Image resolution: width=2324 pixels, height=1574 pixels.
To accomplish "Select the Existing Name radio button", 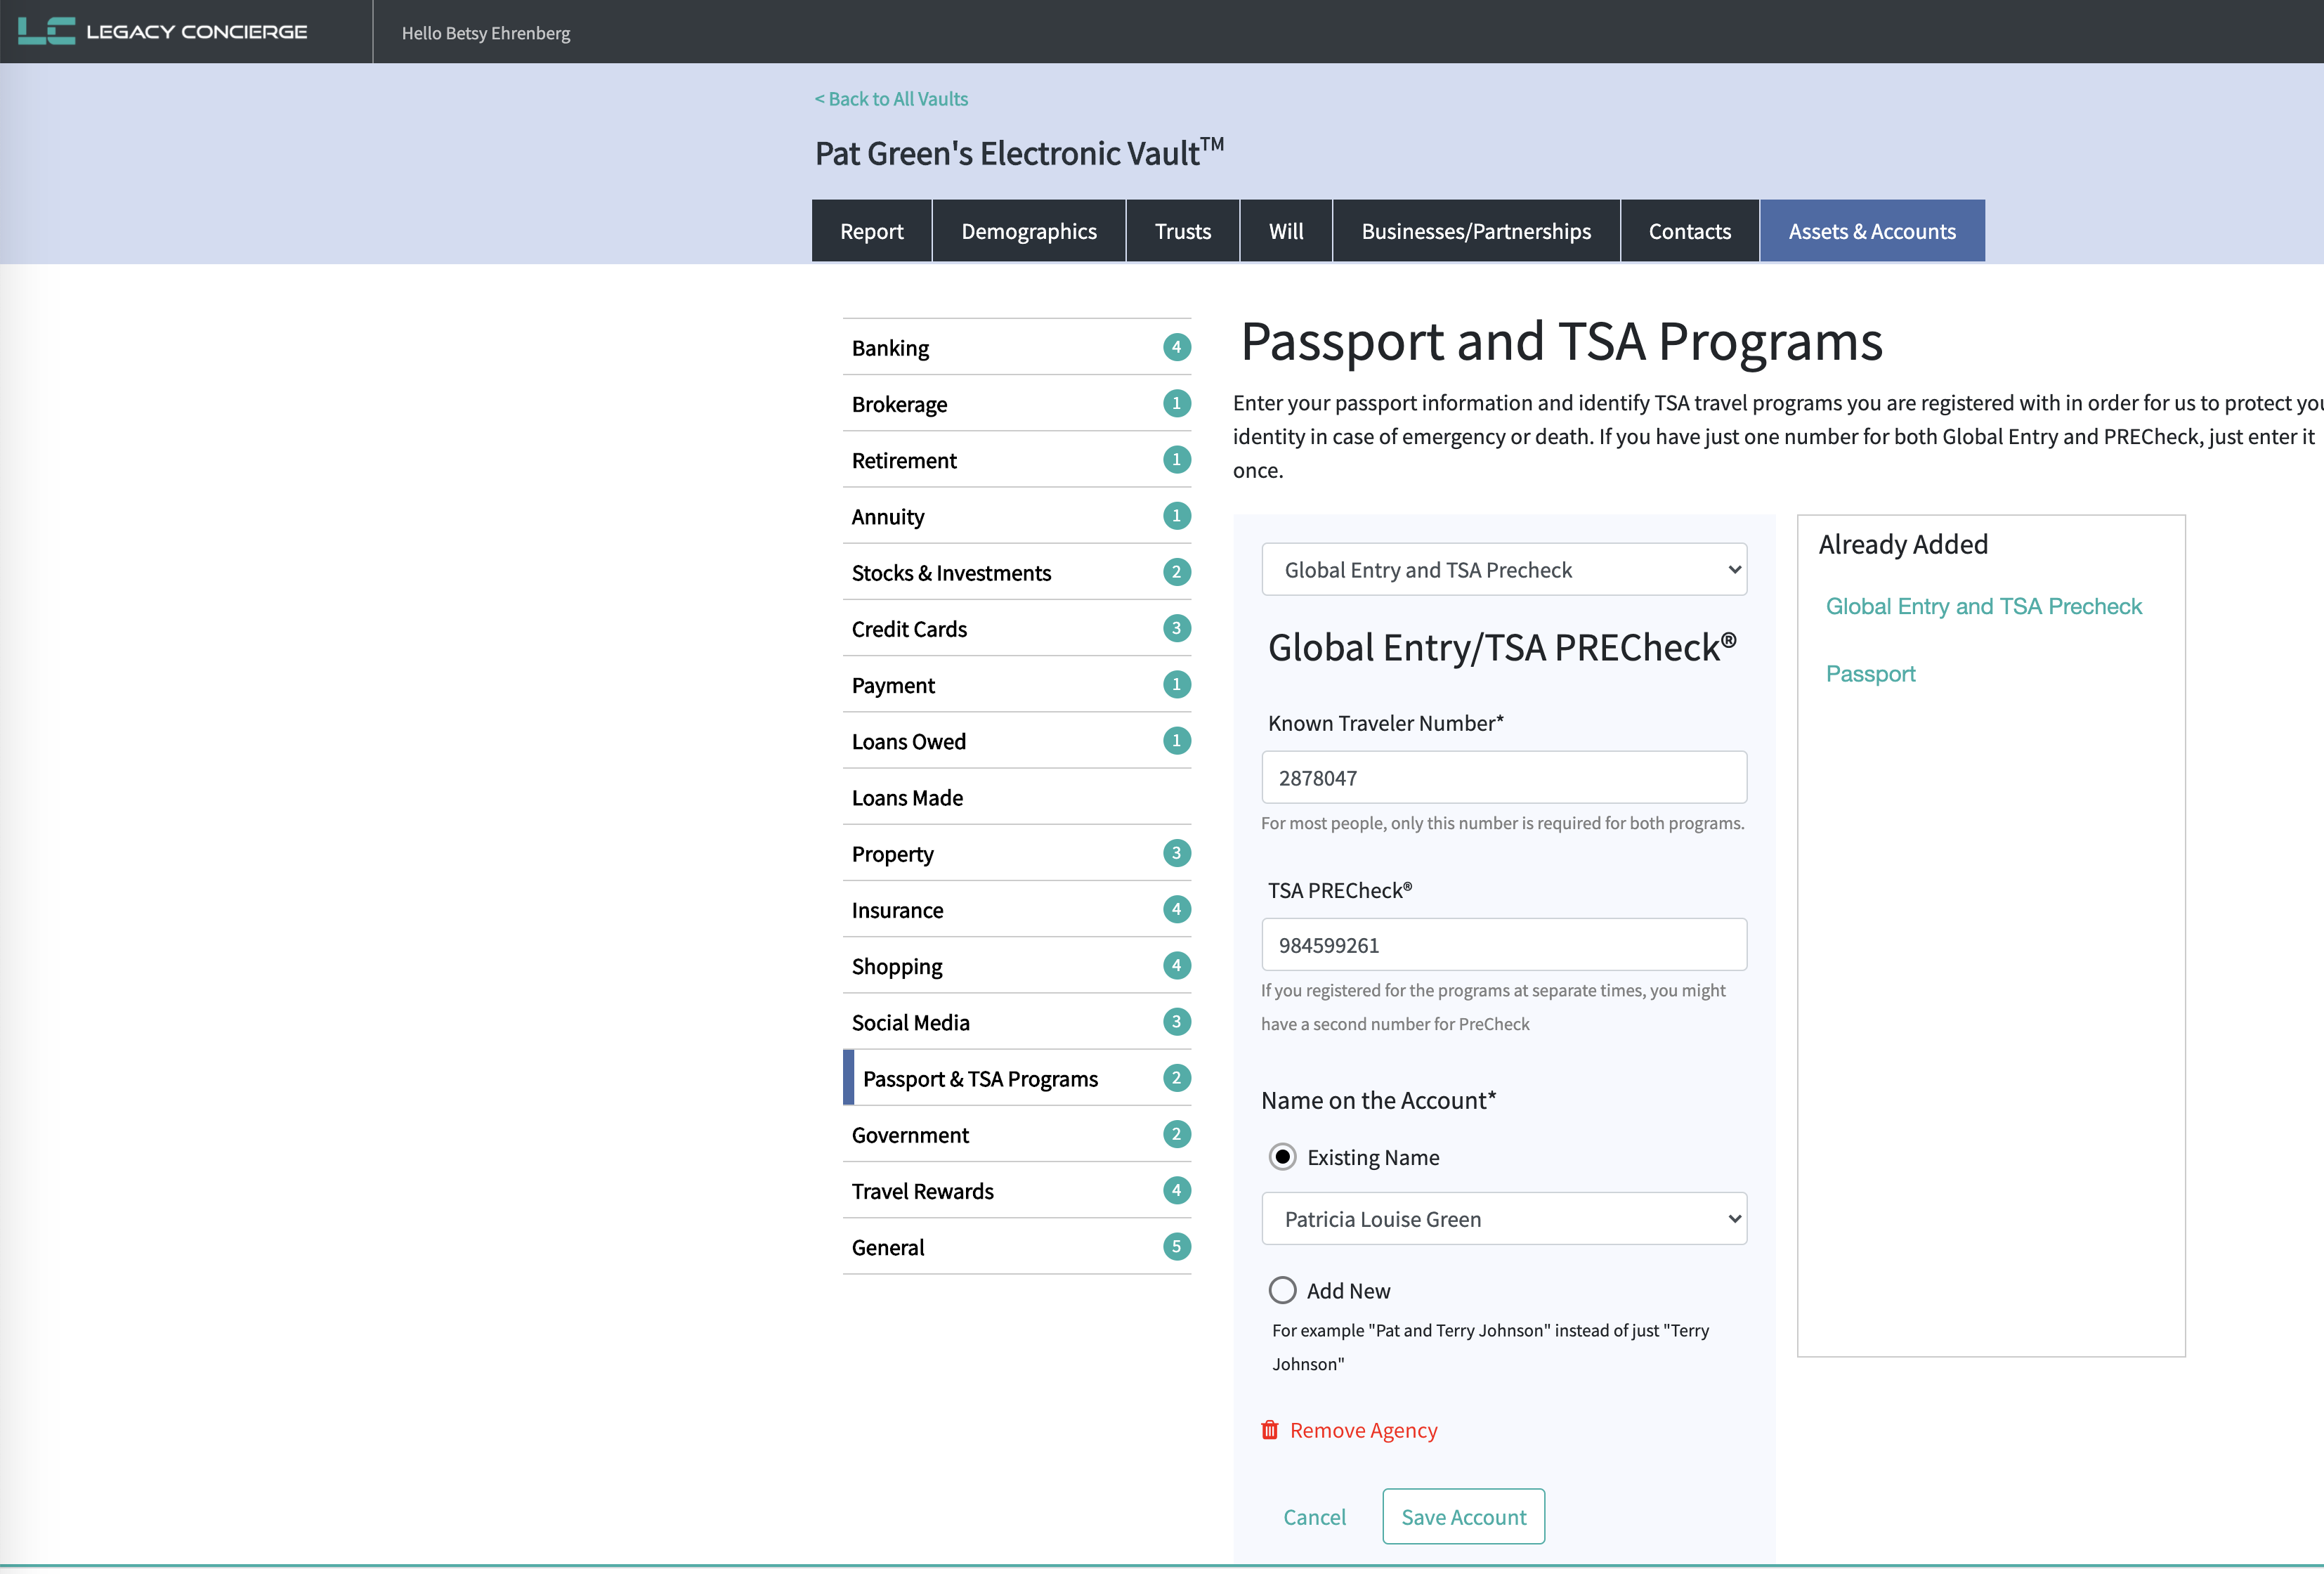I will pyautogui.click(x=1282, y=1157).
